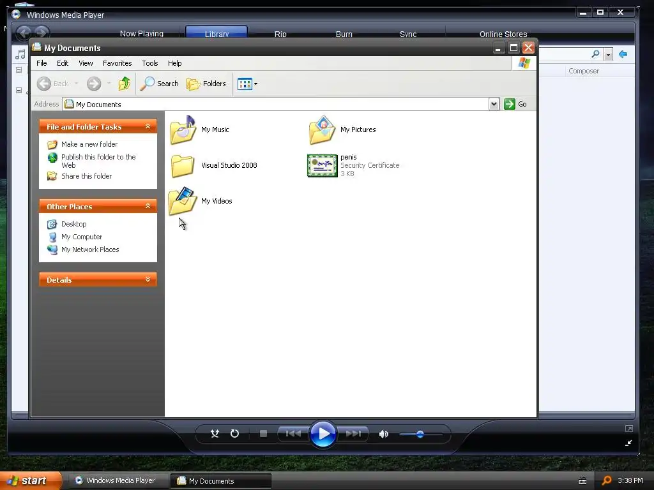The image size is (654, 490).
Task: Open the File menu
Action: point(42,63)
